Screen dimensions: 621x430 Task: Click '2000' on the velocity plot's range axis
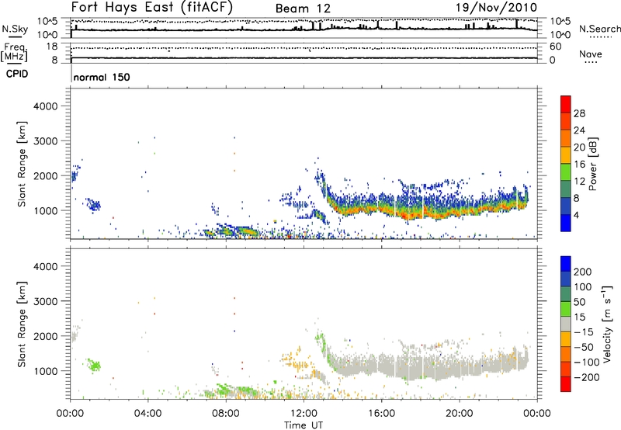tap(46, 336)
